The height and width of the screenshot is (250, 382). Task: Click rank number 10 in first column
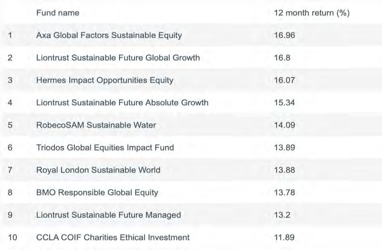tap(13, 237)
